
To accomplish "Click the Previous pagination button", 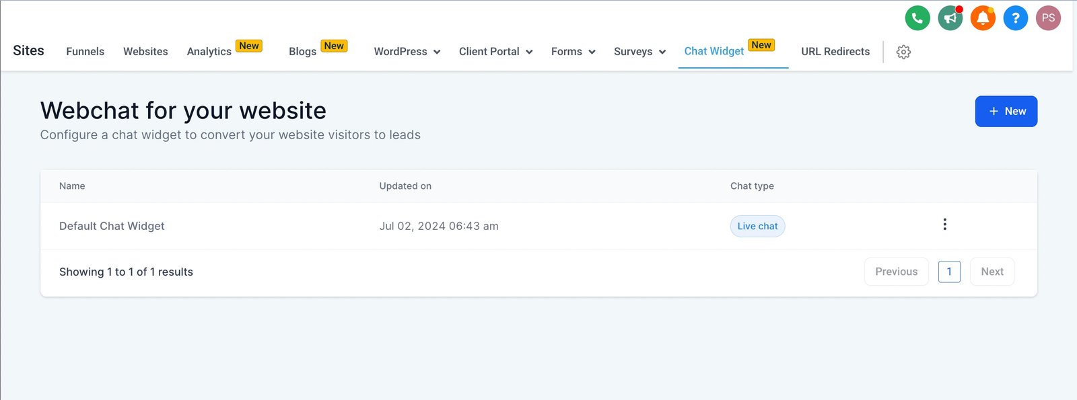I will point(896,272).
